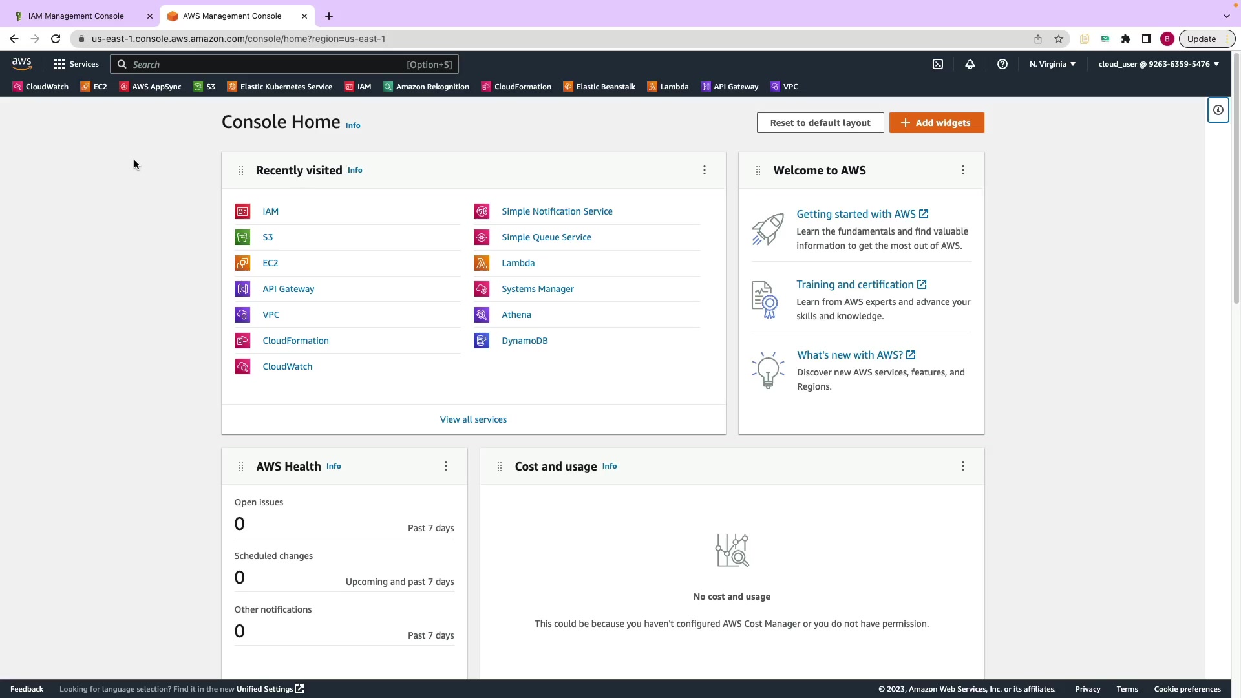Open the info panel icon at right edge
Image resolution: width=1241 pixels, height=698 pixels.
tap(1218, 110)
